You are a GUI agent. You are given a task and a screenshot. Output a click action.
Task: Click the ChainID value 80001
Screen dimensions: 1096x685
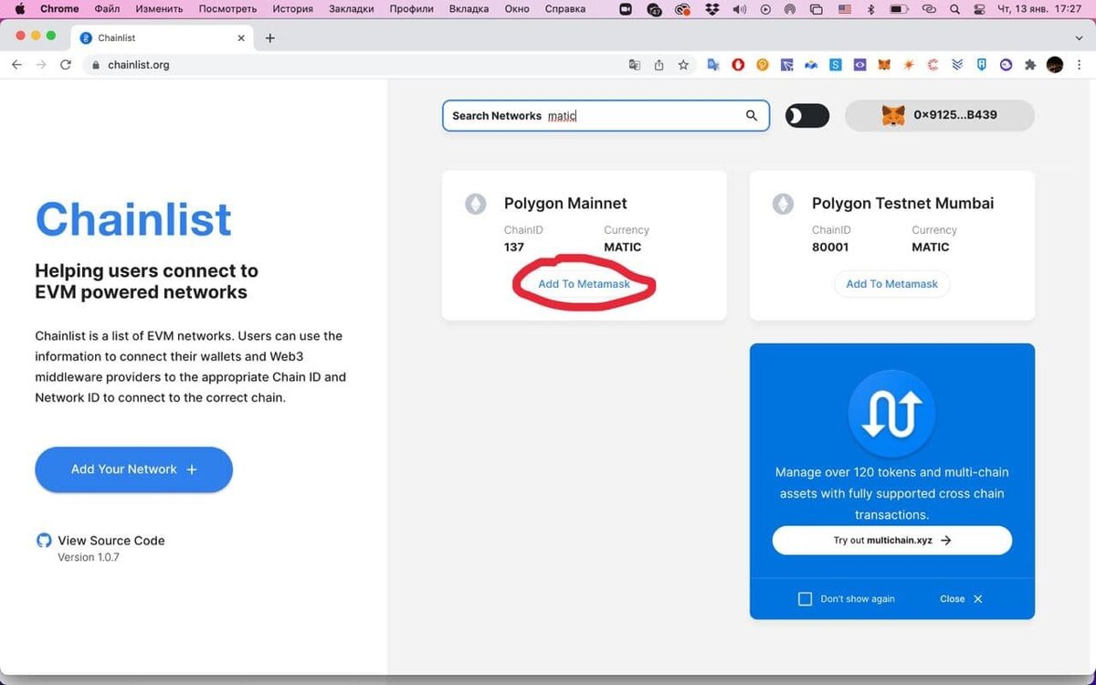pyautogui.click(x=830, y=248)
